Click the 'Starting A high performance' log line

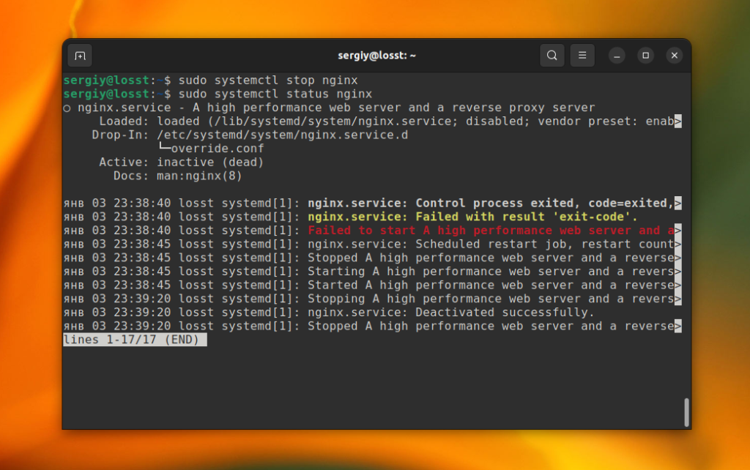click(x=372, y=271)
